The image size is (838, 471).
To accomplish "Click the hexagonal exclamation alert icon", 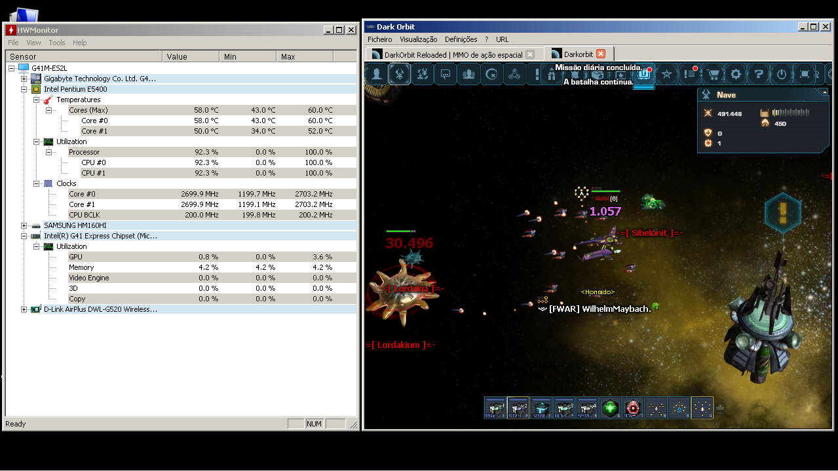I will pos(783,214).
